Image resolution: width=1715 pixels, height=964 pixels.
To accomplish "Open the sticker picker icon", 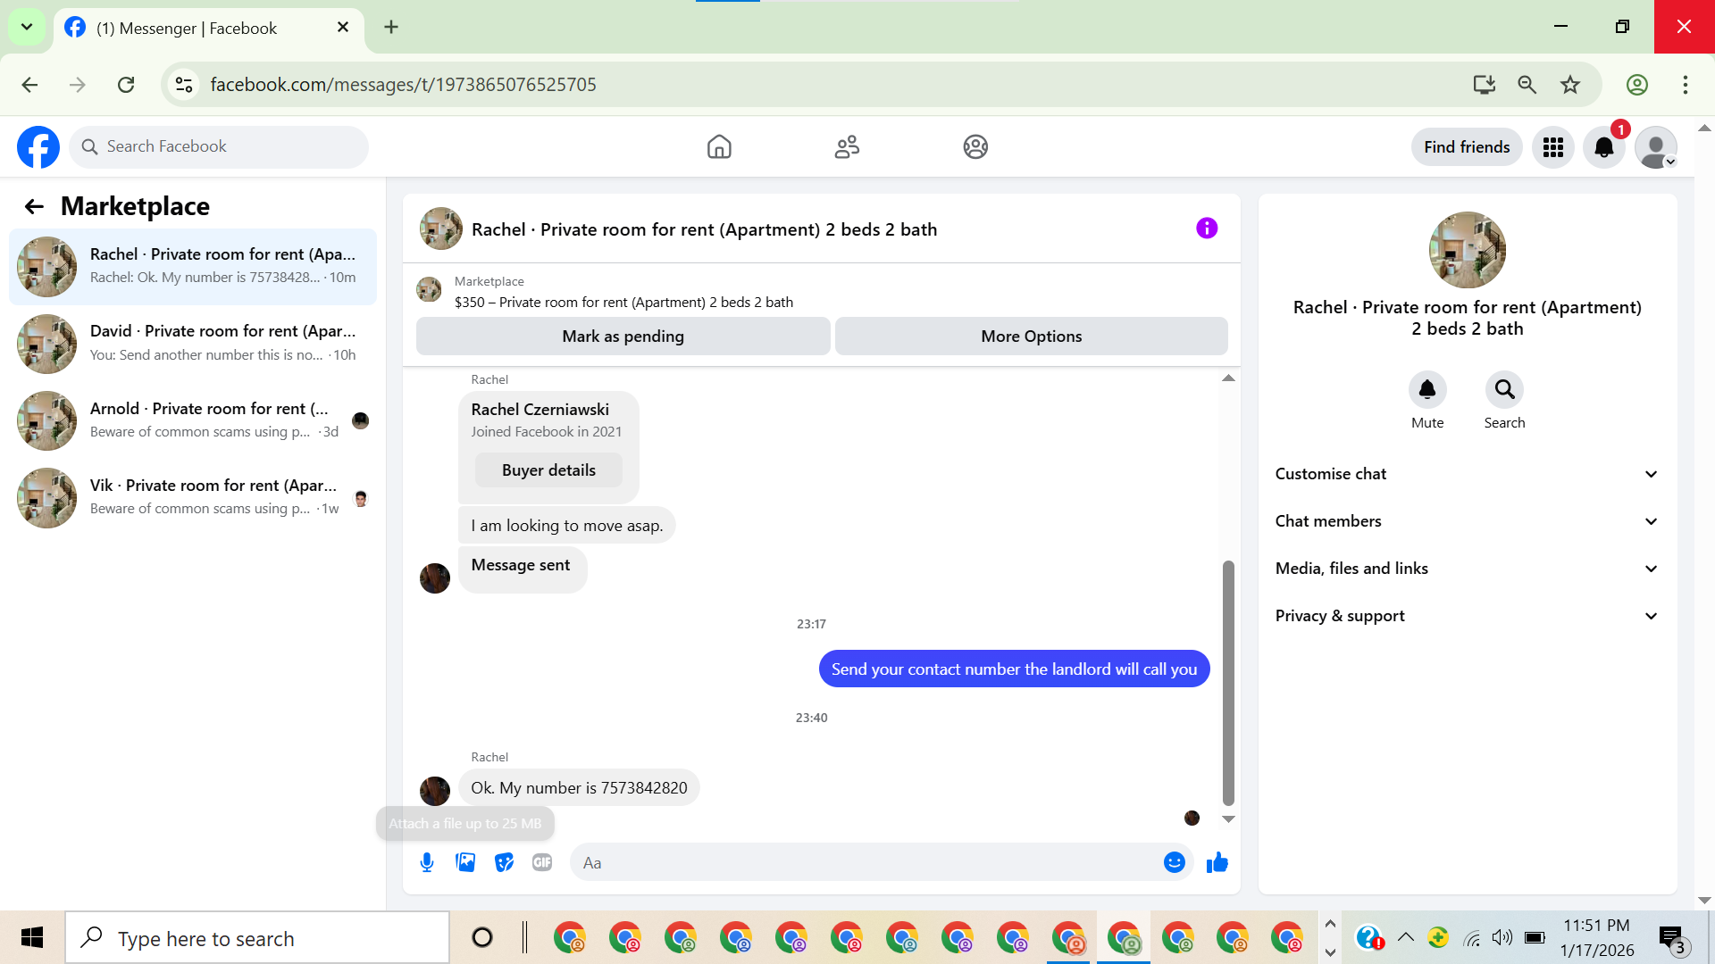I will pyautogui.click(x=504, y=862).
